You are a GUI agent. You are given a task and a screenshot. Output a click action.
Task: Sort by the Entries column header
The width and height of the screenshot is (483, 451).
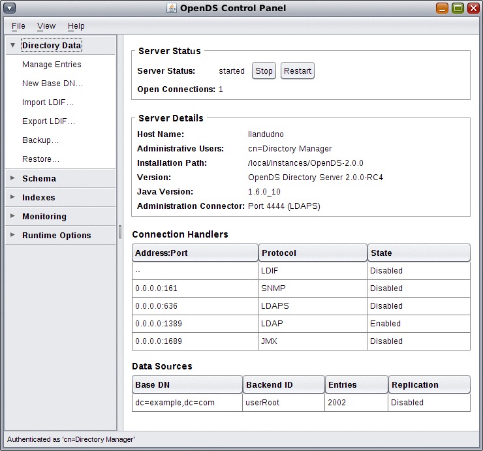(x=357, y=385)
